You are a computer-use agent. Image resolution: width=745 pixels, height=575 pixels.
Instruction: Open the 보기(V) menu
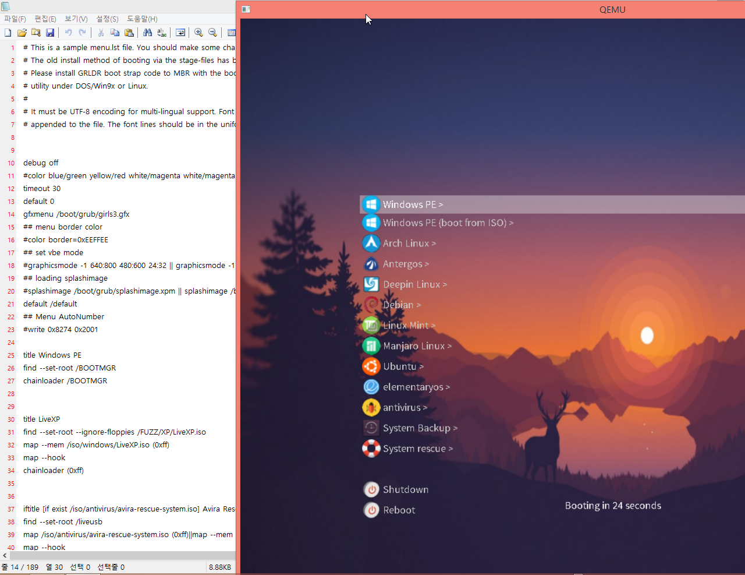pos(76,19)
